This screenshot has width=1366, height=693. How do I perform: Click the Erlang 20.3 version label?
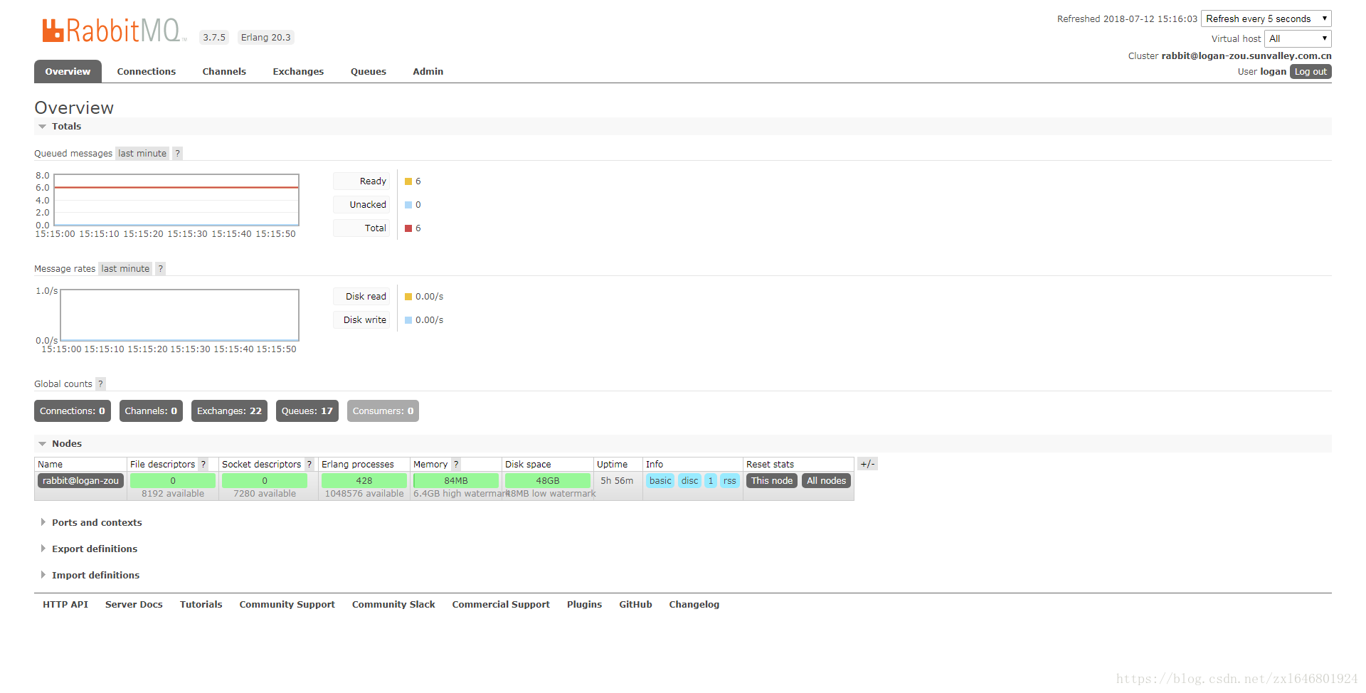click(x=266, y=37)
